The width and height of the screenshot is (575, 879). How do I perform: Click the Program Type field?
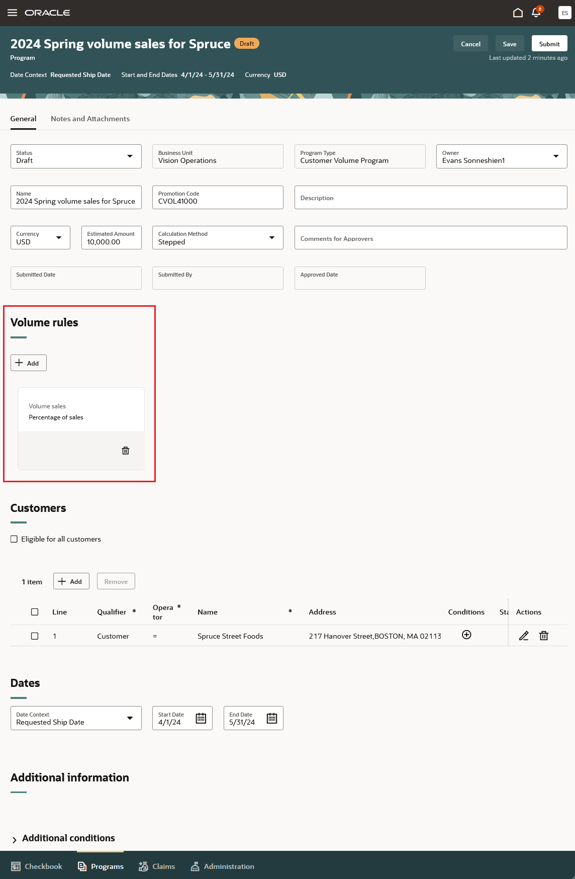pos(360,156)
